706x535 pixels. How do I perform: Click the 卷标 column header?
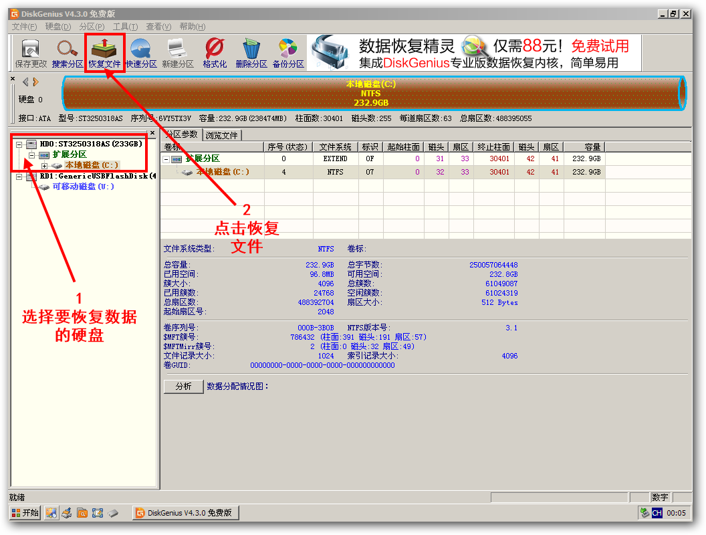(x=213, y=147)
